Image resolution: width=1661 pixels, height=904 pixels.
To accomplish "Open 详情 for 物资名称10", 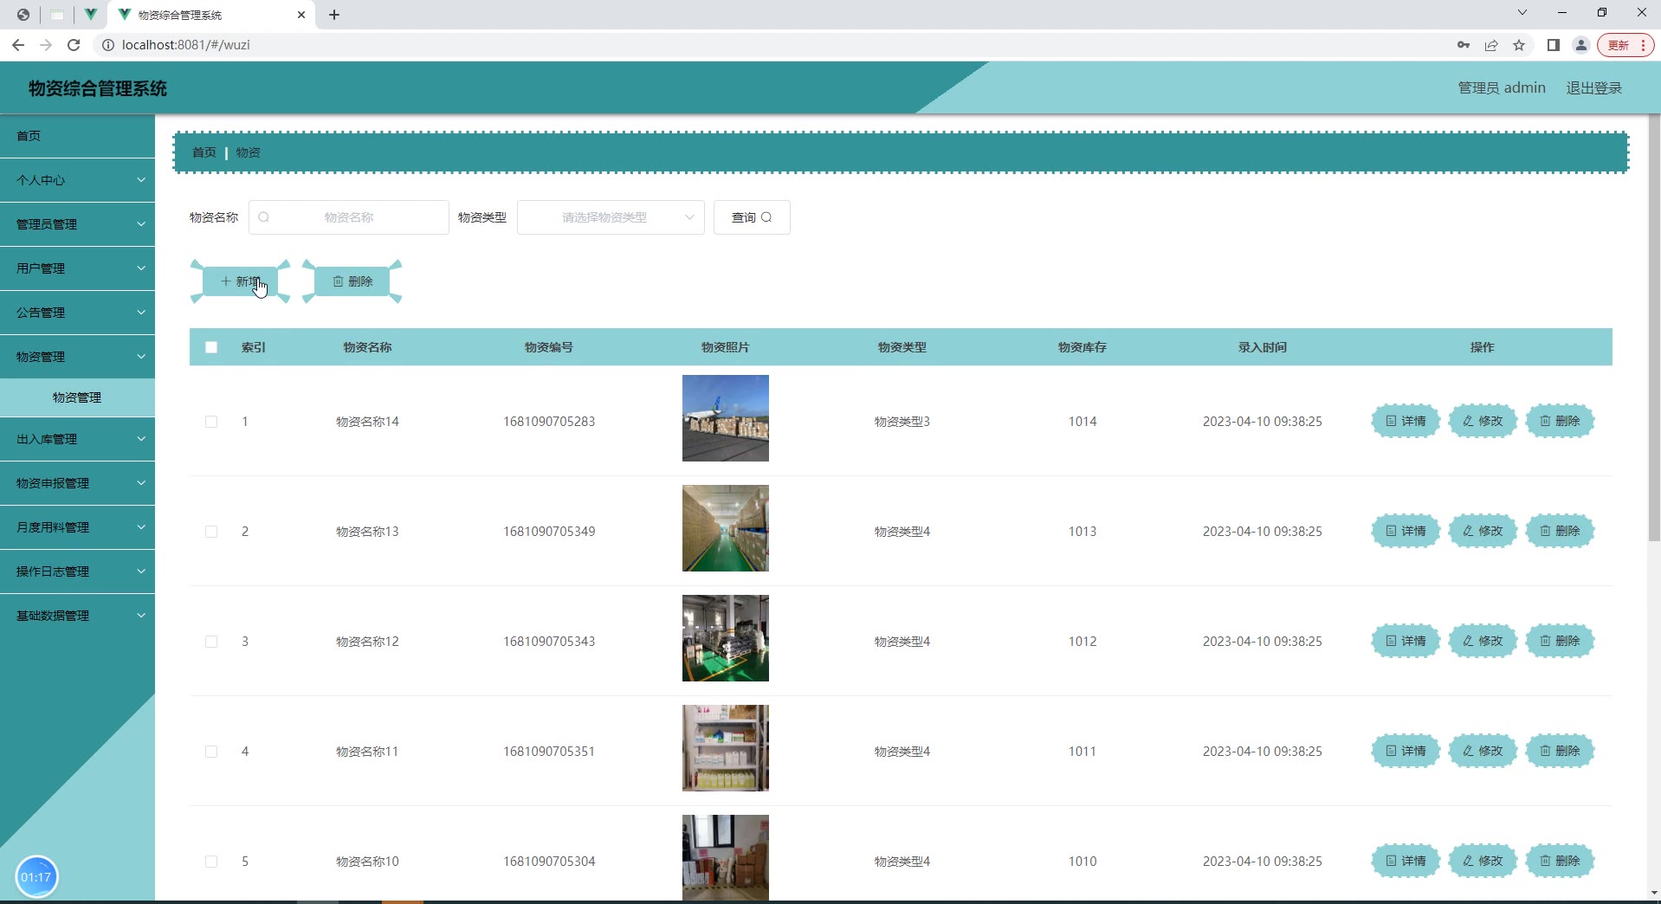I will point(1406,861).
